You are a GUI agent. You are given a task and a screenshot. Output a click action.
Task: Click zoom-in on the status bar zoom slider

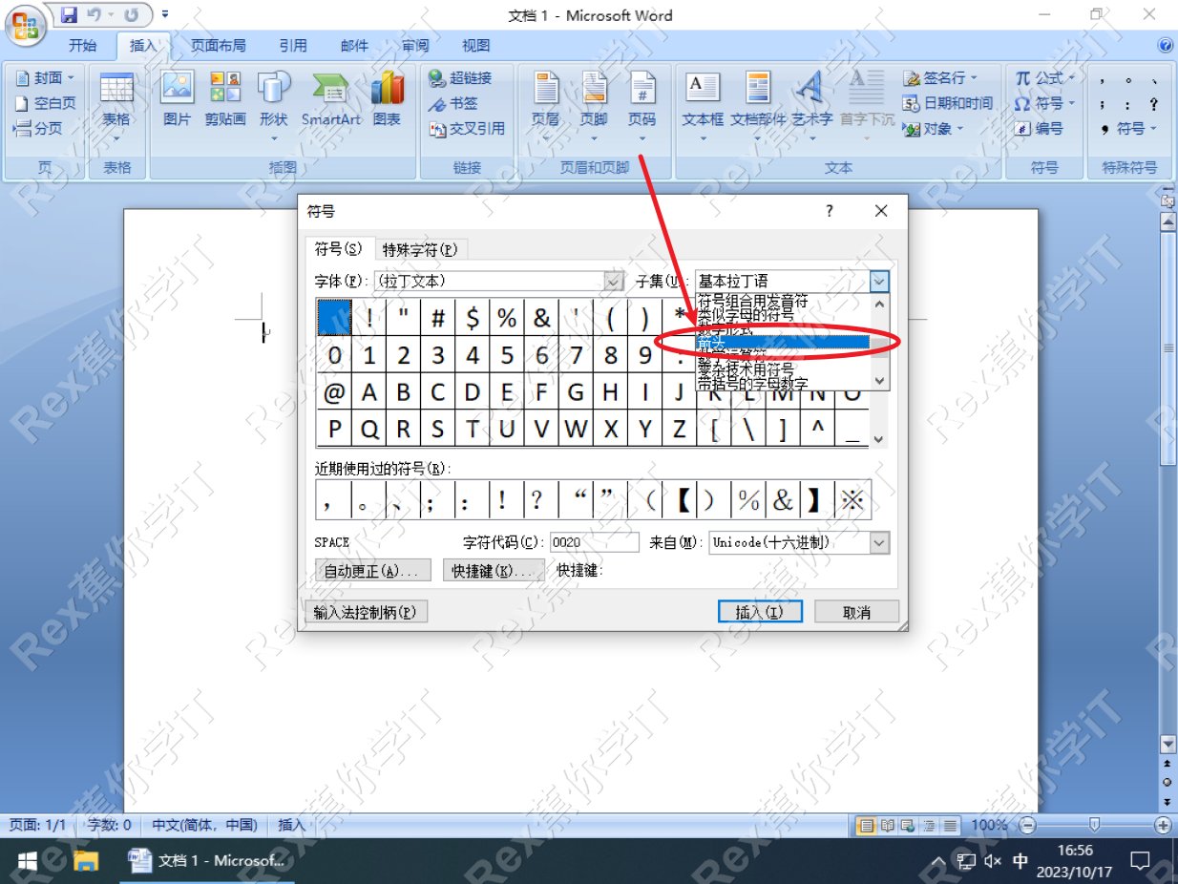coord(1165,825)
